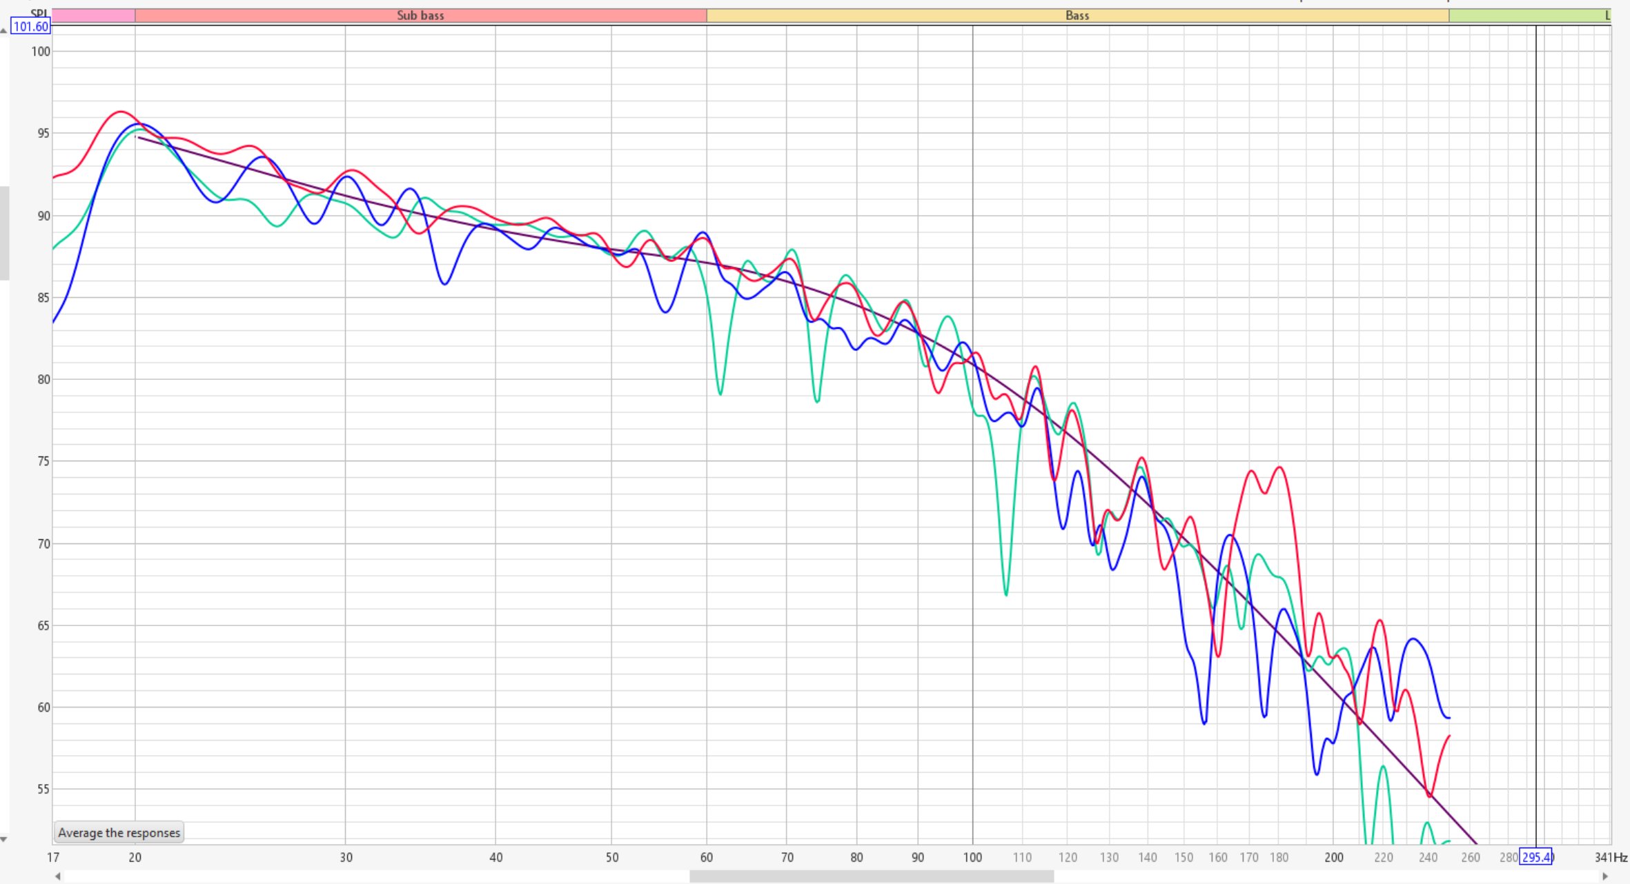Click the Average the responses button
1630x884 pixels.
tap(119, 832)
